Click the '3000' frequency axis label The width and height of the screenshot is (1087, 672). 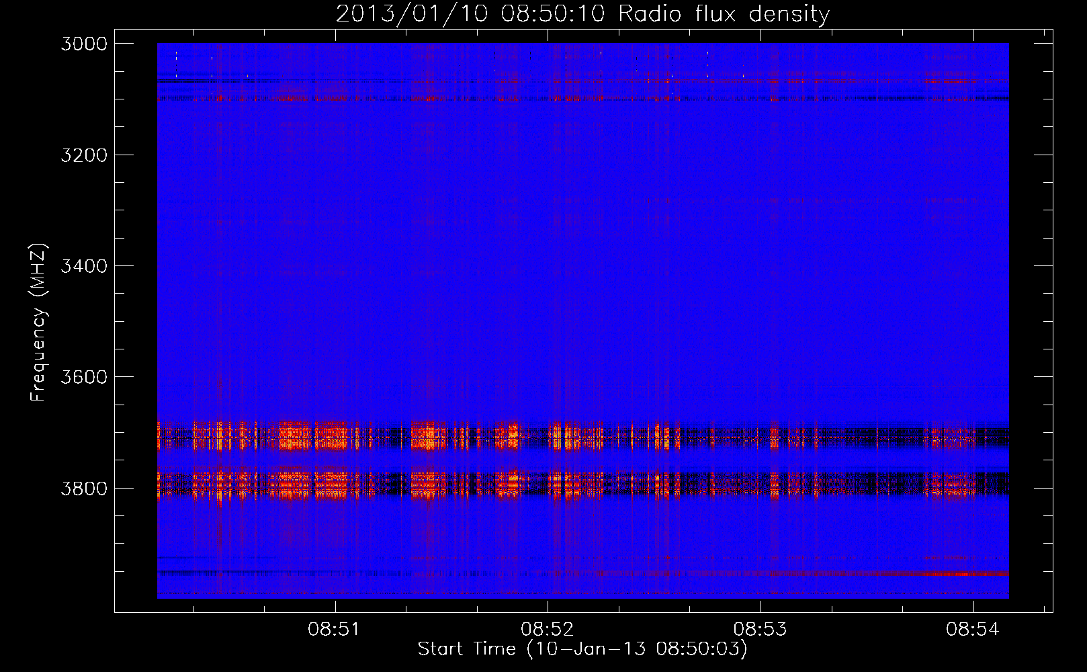[84, 44]
